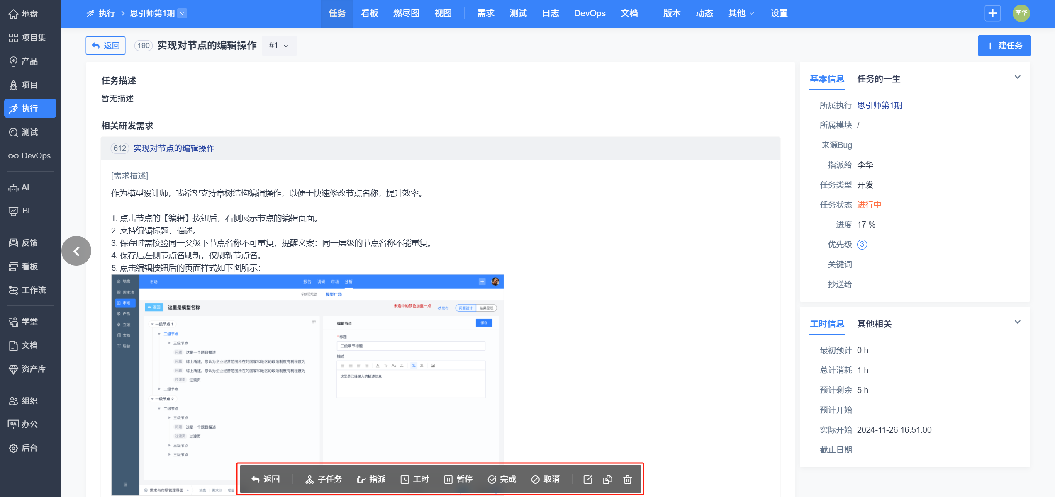Screen dimensions: 1055x497
Task: Switch to 任务的一生 tab
Action: tap(879, 79)
